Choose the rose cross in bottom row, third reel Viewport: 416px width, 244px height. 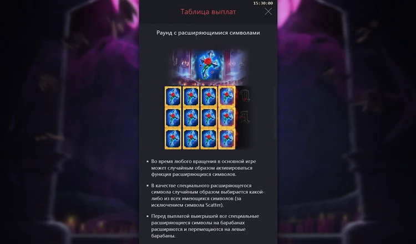pyautogui.click(x=209, y=139)
